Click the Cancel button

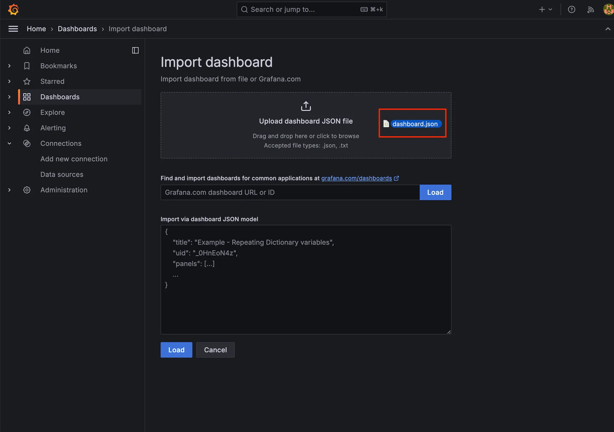[x=215, y=350]
